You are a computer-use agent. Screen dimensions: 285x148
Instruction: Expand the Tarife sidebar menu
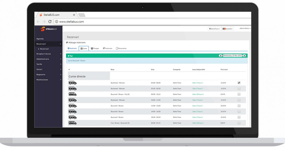pos(48,64)
